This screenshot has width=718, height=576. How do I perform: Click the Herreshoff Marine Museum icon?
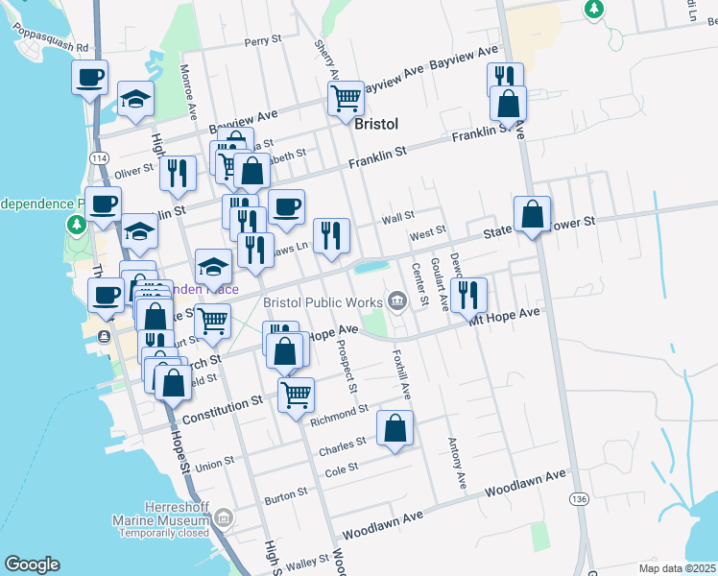225,518
